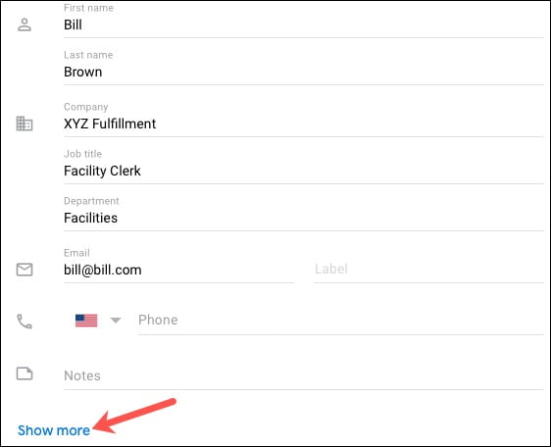
Task: Open the phone country code dropdown arrow
Action: click(116, 321)
